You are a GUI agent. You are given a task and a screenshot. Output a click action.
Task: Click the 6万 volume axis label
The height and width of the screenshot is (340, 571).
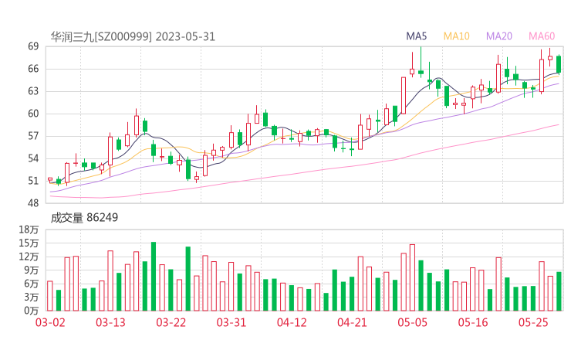pos(32,284)
